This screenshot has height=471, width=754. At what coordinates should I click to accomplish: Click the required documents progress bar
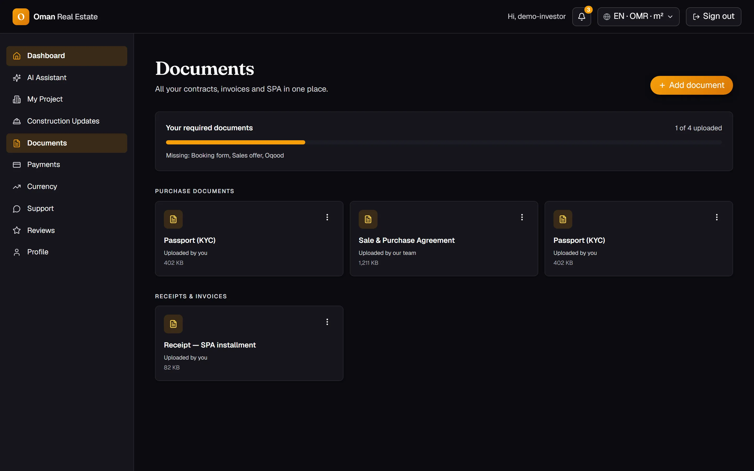coord(444,142)
